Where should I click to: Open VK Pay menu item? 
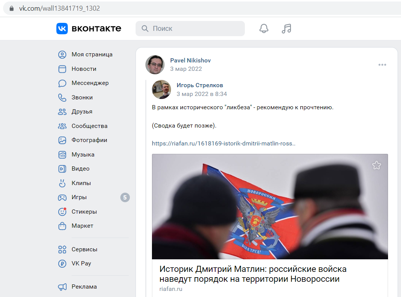[81, 263]
